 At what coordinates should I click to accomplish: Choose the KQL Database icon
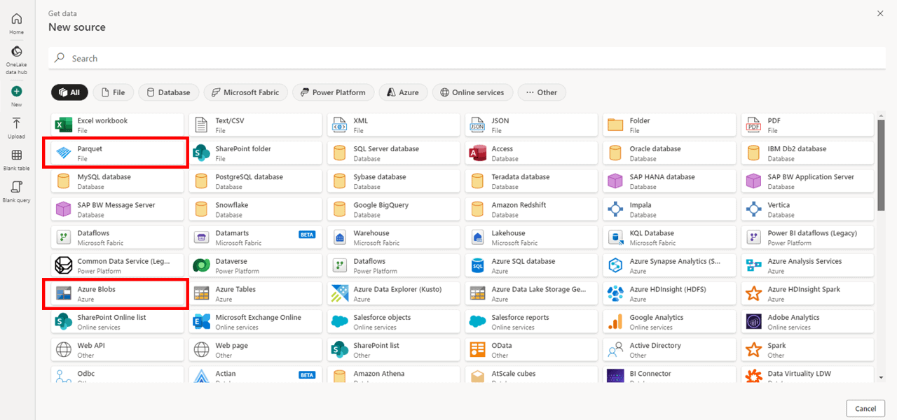click(x=616, y=237)
